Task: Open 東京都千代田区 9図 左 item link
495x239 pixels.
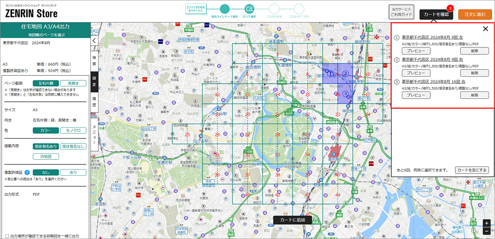Action: (x=432, y=37)
